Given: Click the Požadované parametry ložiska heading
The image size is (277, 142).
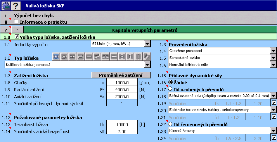Looking at the screenshot, I should coord(48,118).
